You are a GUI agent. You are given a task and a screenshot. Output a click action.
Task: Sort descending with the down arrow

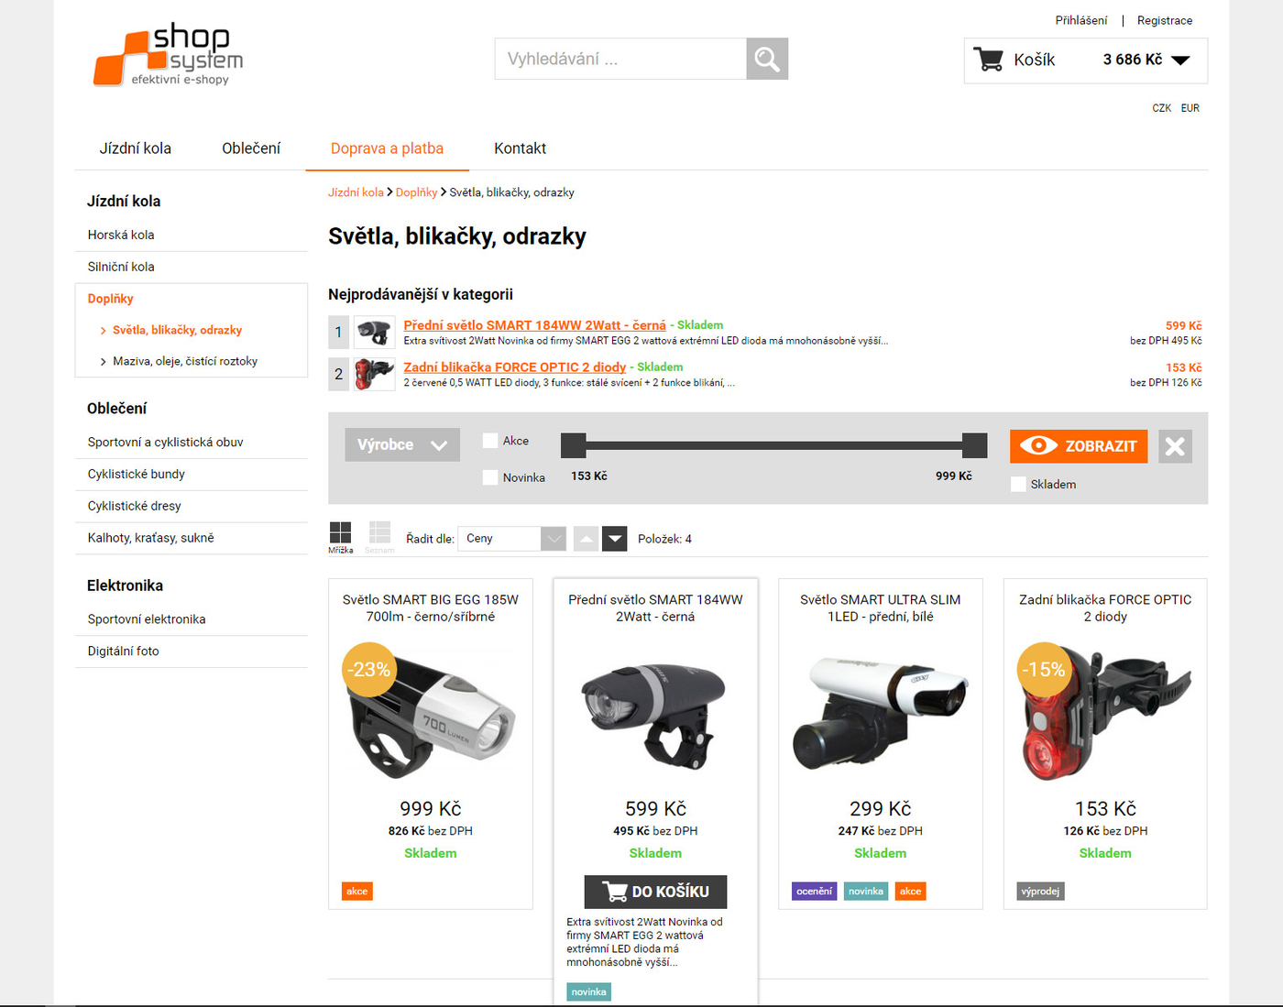tap(615, 539)
